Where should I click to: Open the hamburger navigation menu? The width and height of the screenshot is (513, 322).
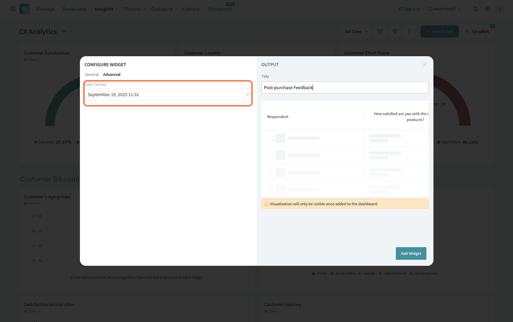point(13,9)
